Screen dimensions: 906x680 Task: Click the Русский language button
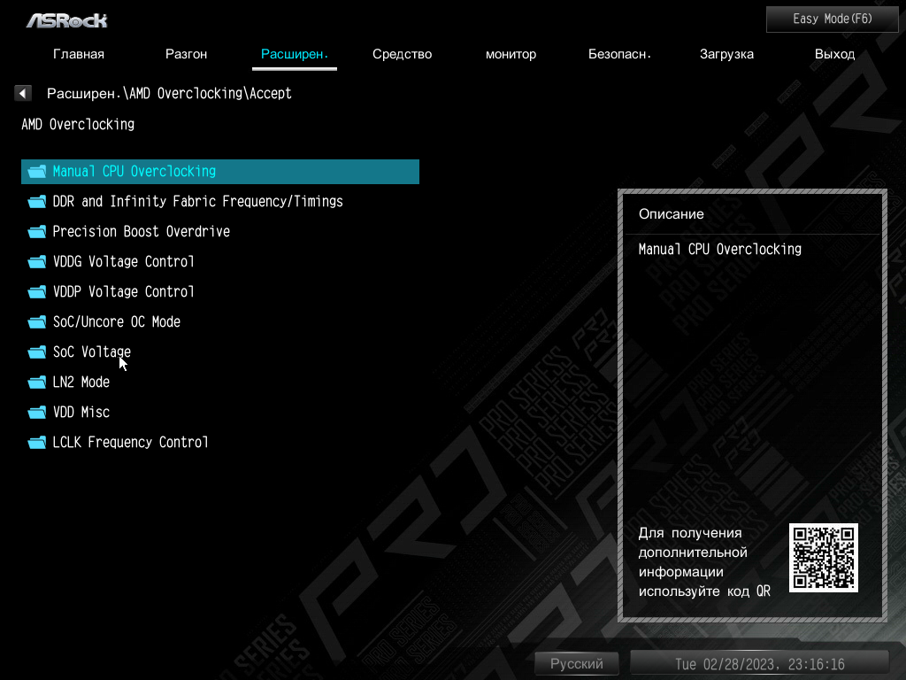[x=577, y=663]
